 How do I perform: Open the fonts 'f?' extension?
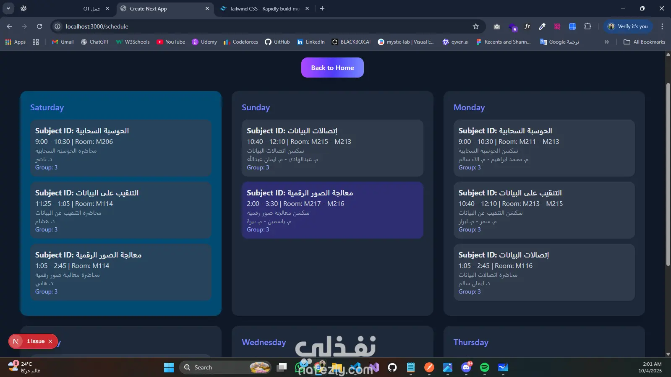[527, 26]
